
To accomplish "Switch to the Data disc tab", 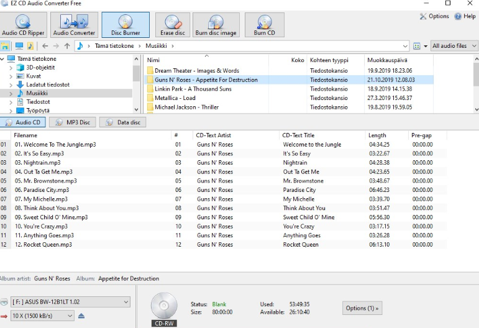I will [x=122, y=122].
